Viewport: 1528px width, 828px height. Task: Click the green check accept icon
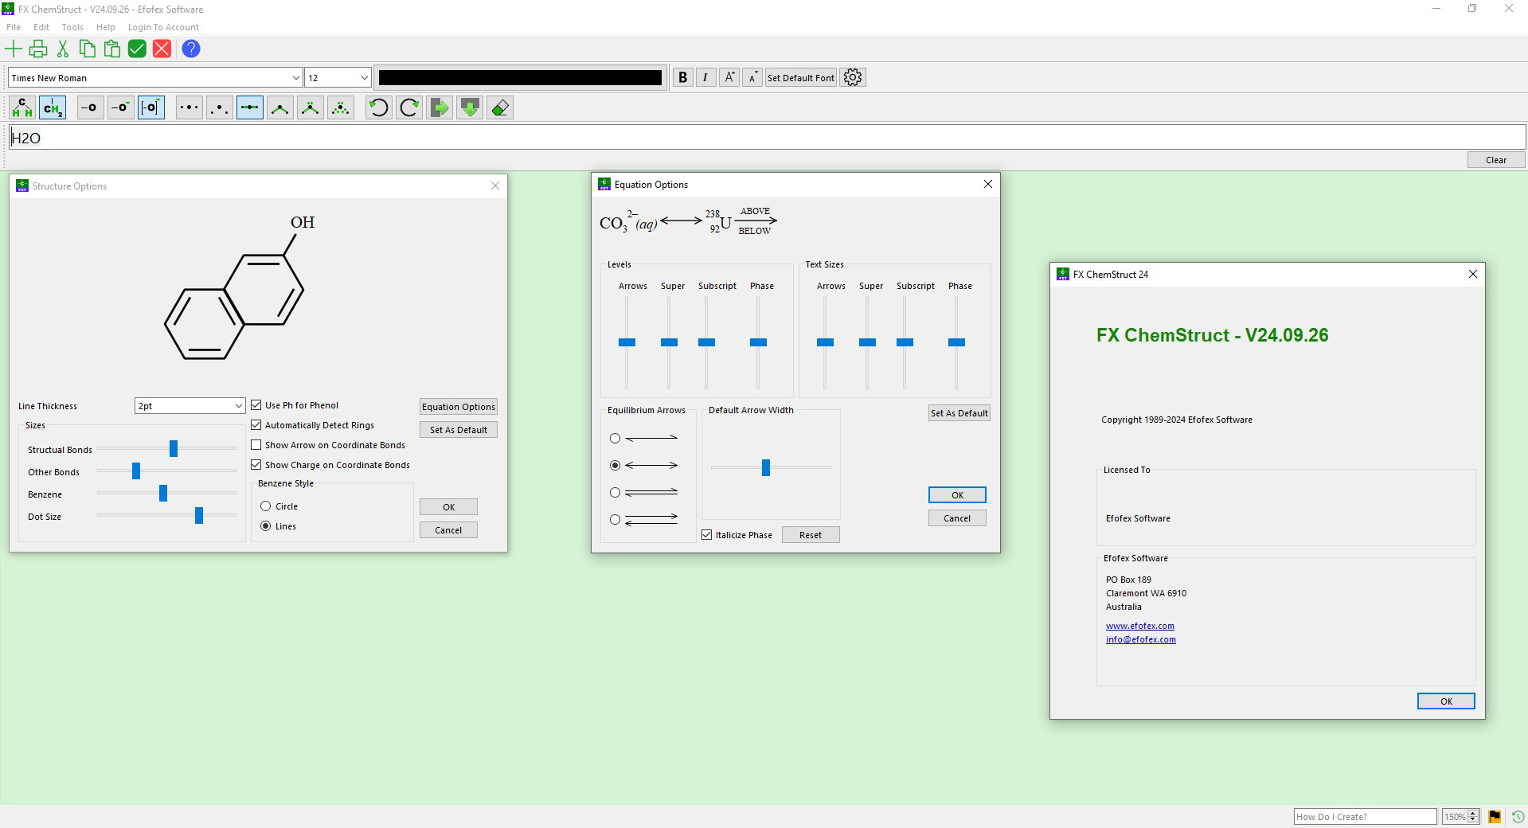pyautogui.click(x=136, y=49)
